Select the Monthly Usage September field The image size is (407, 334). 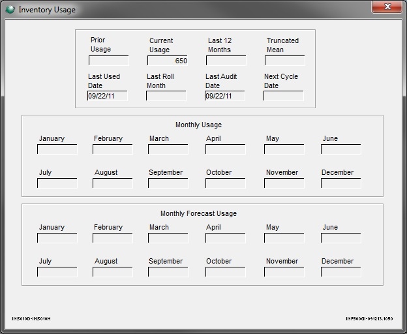168,183
